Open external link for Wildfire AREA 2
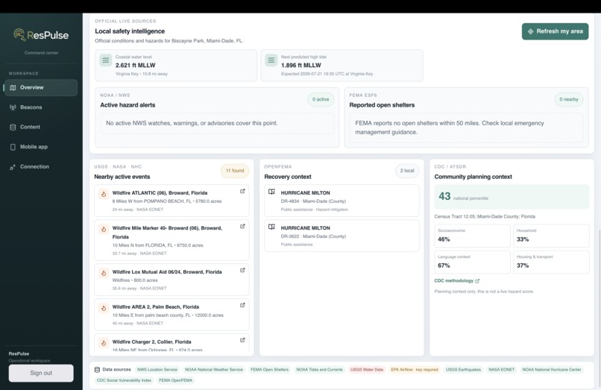601x390 pixels. (242, 305)
